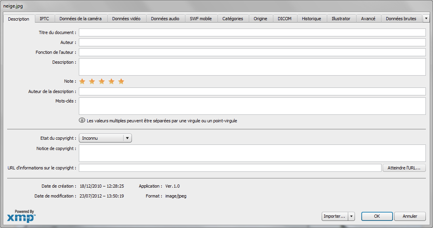The width and height of the screenshot is (433, 228).
Task: Click the info icon beside keywords hint
Action: point(82,120)
